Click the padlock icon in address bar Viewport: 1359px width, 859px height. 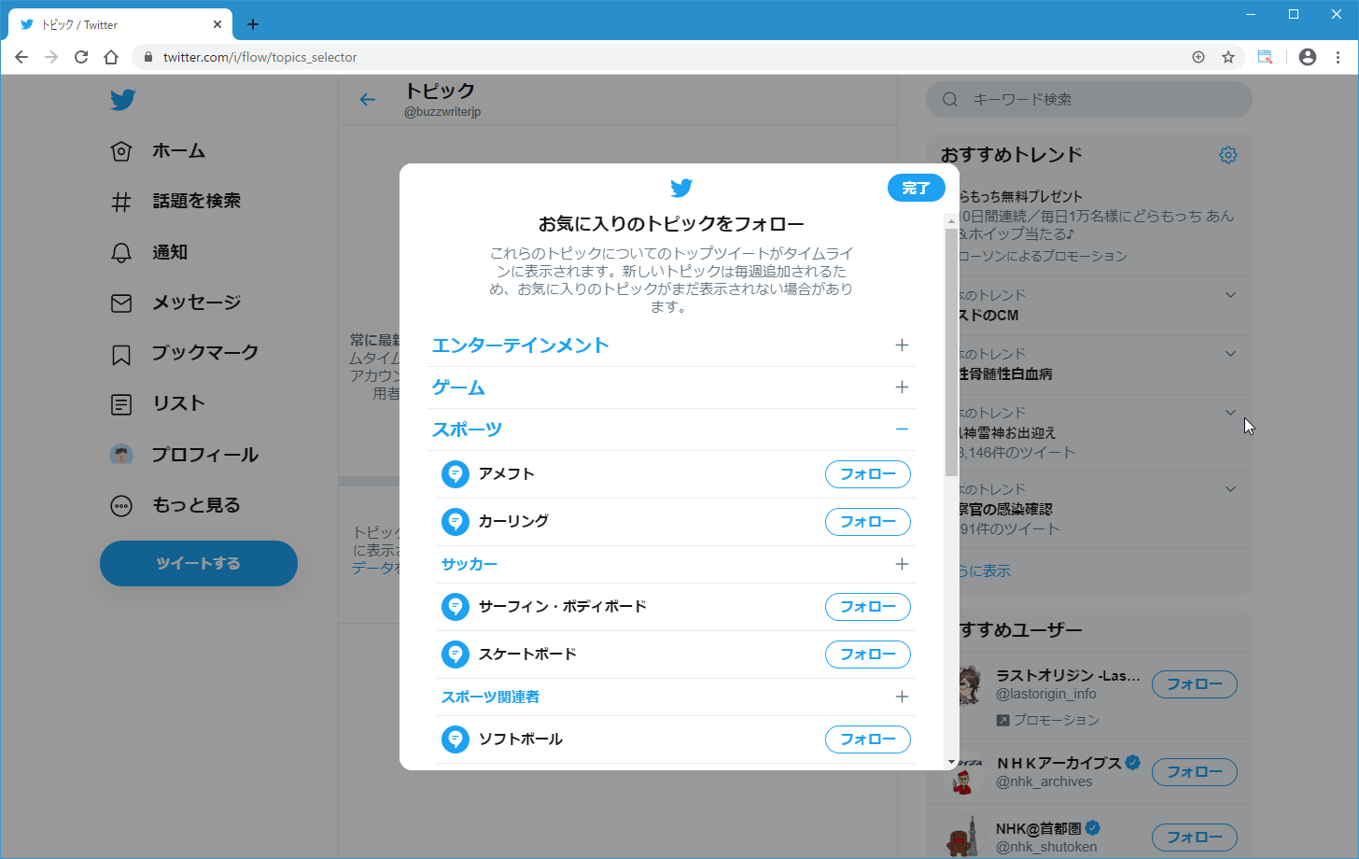148,57
